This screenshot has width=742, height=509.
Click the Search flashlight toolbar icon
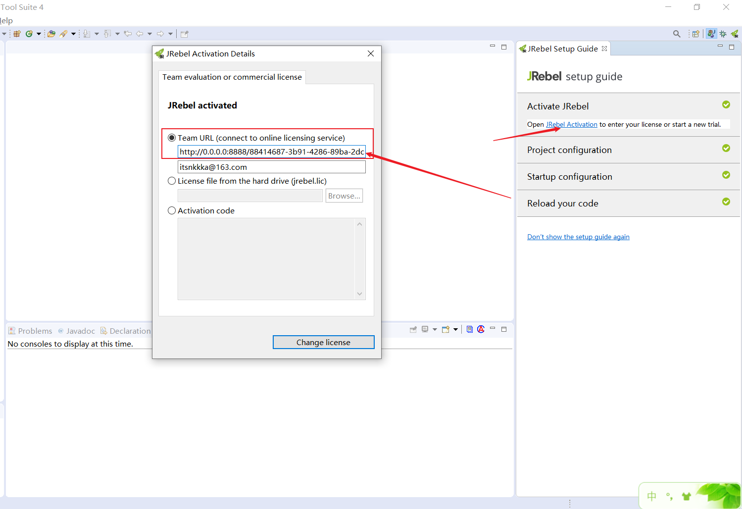(63, 34)
